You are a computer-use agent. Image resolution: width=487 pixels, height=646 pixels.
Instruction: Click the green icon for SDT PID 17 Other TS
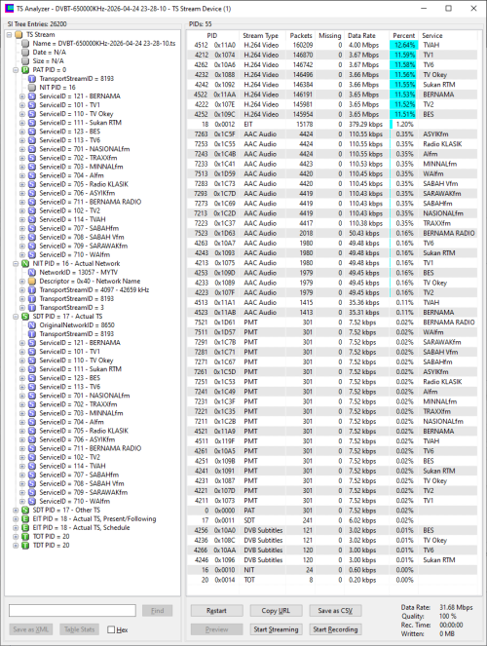(25, 510)
